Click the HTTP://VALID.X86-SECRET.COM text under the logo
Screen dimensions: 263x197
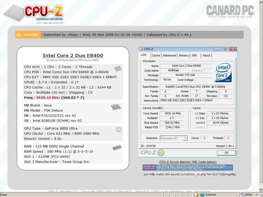(x=50, y=23)
